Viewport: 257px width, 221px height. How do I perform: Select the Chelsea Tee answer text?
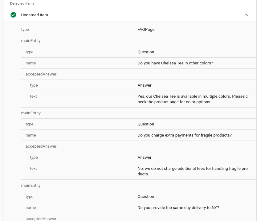click(x=193, y=99)
